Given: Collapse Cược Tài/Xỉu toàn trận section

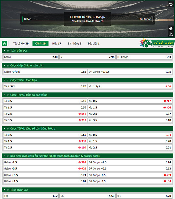Looking at the screenshot, I should (5, 80).
